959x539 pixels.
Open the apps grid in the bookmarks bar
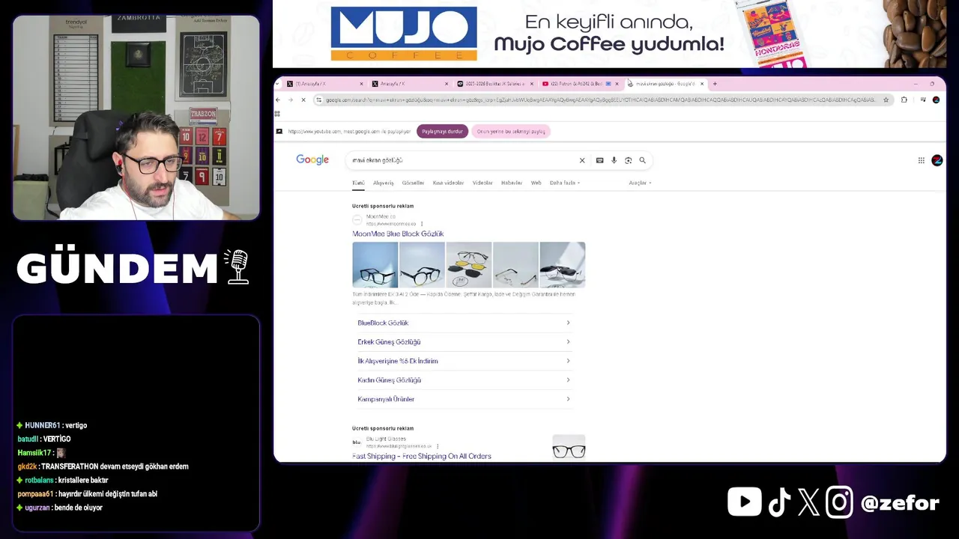(277, 114)
